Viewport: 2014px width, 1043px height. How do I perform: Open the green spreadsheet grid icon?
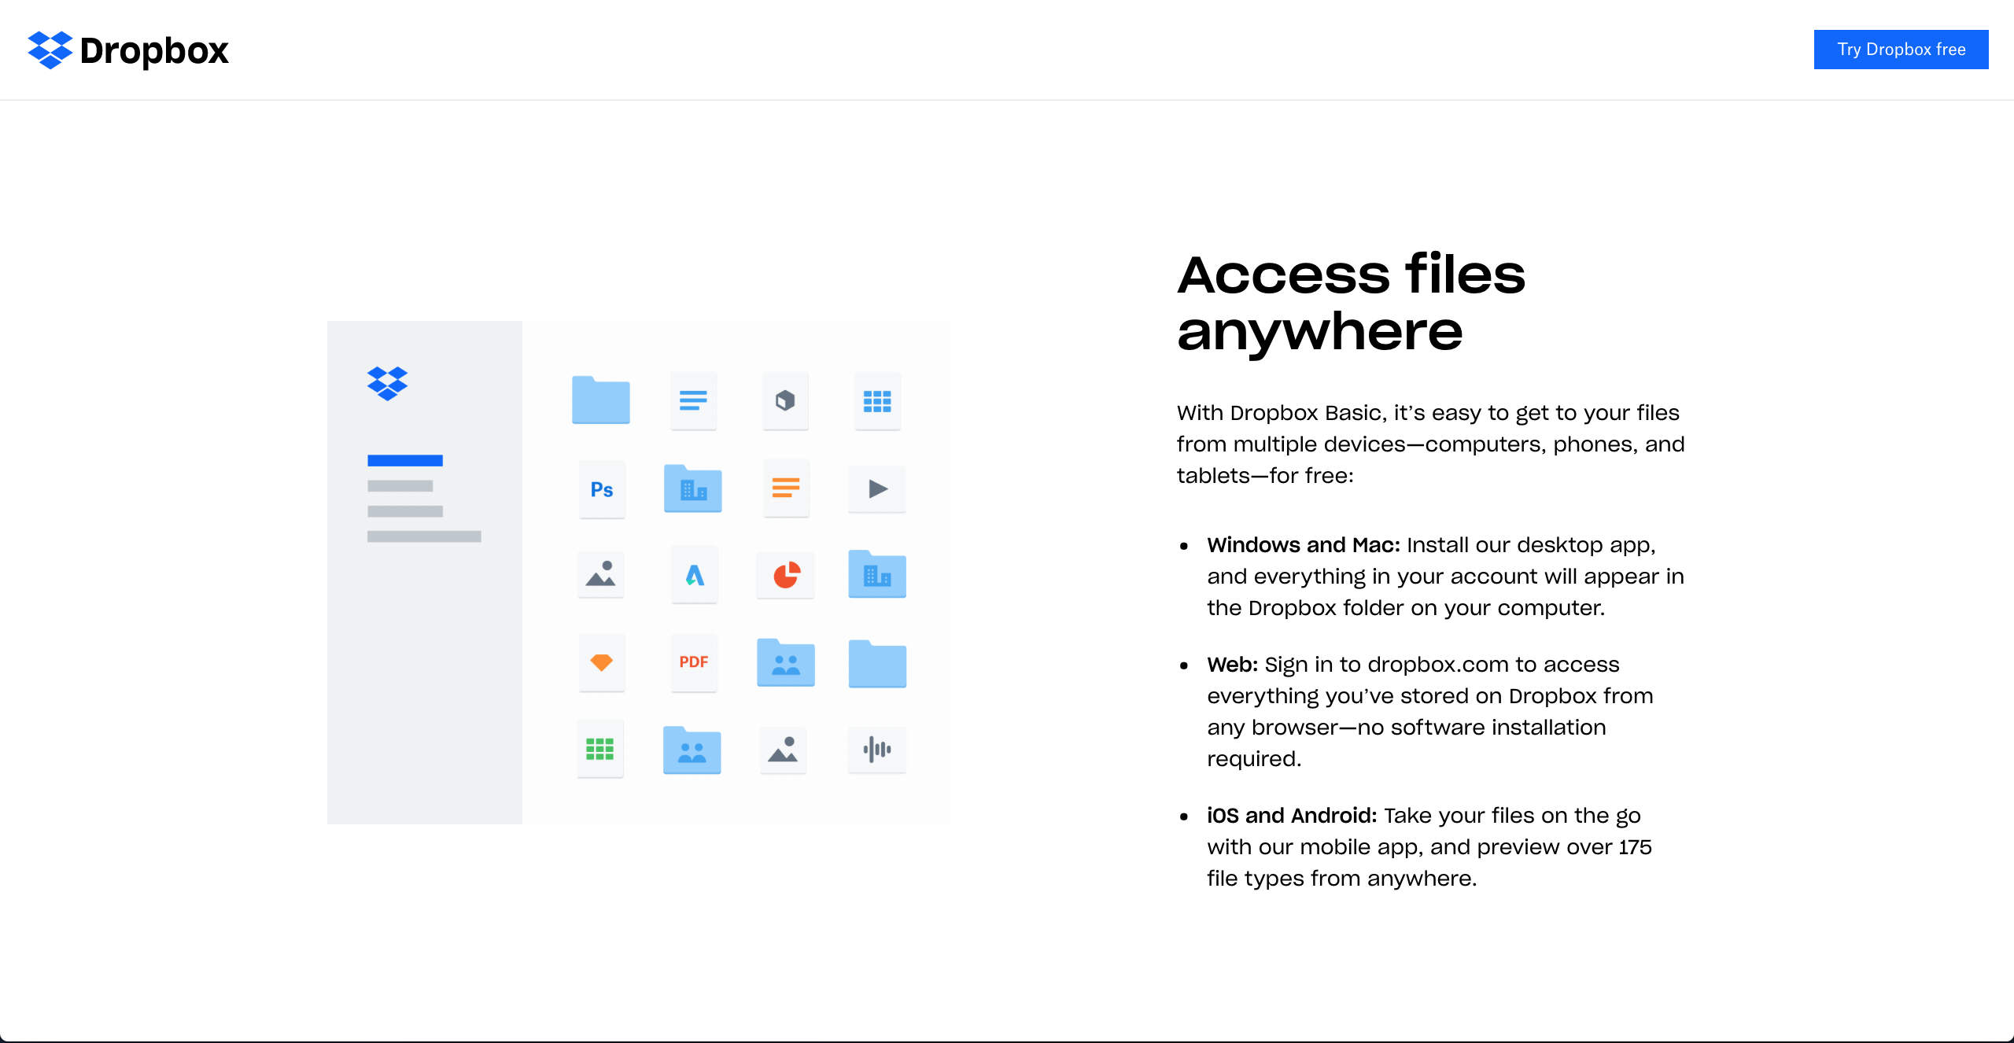(600, 750)
